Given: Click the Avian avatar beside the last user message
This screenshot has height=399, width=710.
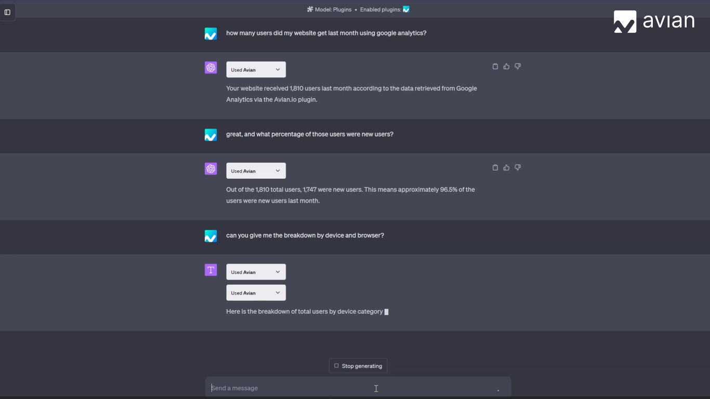Looking at the screenshot, I should pos(211,235).
